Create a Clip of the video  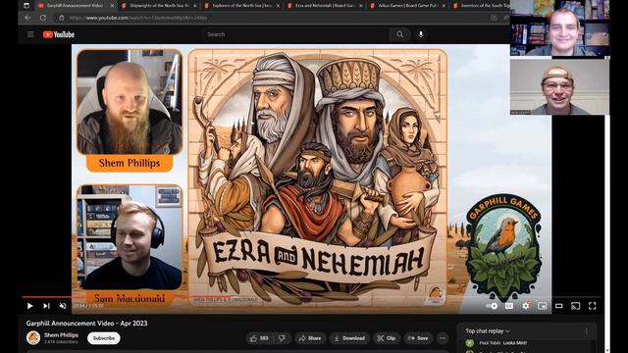tap(387, 338)
